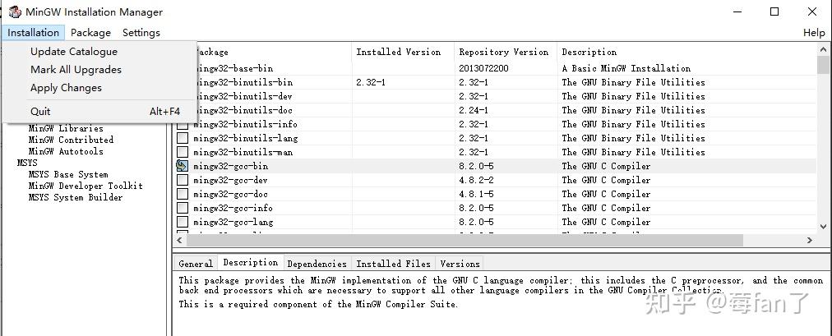
Task: Sort by the Repository Version column header
Action: tap(503, 52)
